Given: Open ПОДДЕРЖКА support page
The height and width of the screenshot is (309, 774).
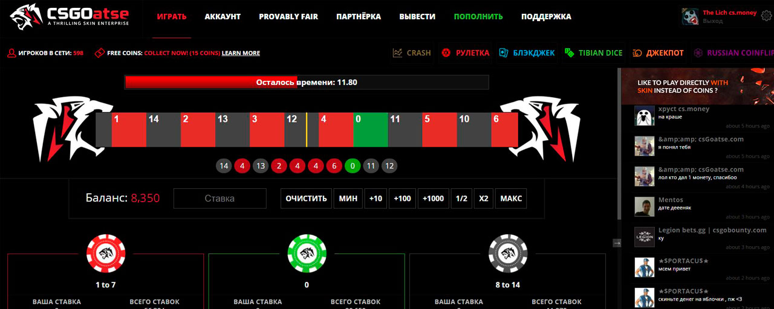Looking at the screenshot, I should click(x=546, y=17).
